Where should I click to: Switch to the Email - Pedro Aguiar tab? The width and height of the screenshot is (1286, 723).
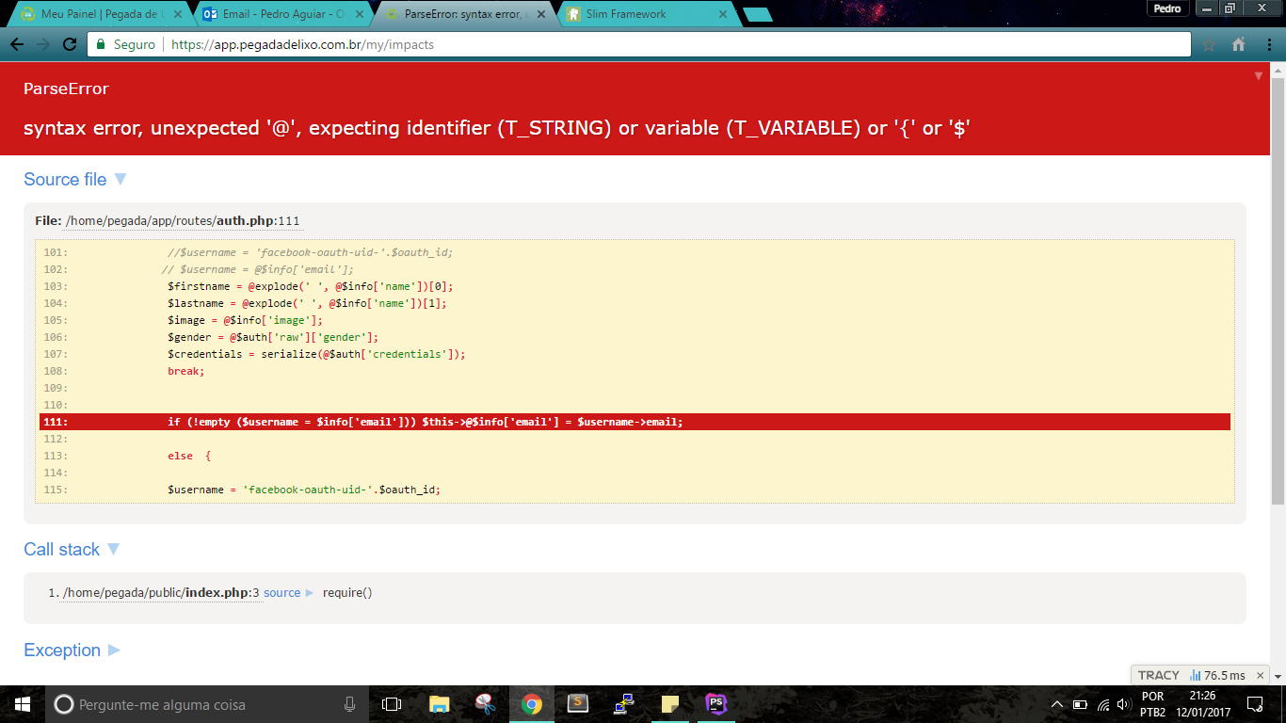pos(282,14)
